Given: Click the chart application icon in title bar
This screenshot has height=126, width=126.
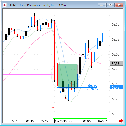Looking at the screenshot, I should tap(5, 5).
